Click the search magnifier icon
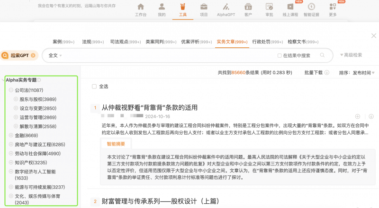Screen dimensions: 379x208 323,55
